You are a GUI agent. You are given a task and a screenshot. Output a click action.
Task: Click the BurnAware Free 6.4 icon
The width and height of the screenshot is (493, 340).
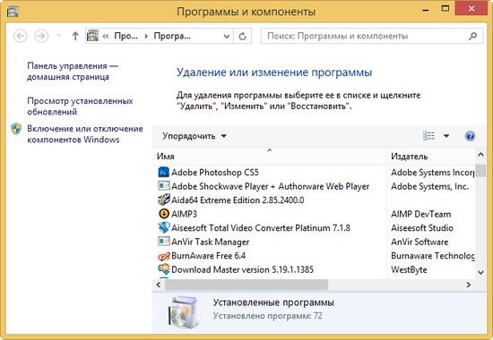(x=163, y=256)
